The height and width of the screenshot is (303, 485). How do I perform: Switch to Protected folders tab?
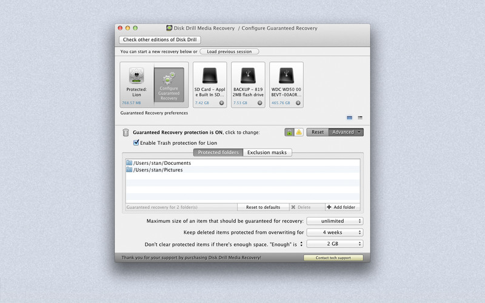pyautogui.click(x=218, y=153)
